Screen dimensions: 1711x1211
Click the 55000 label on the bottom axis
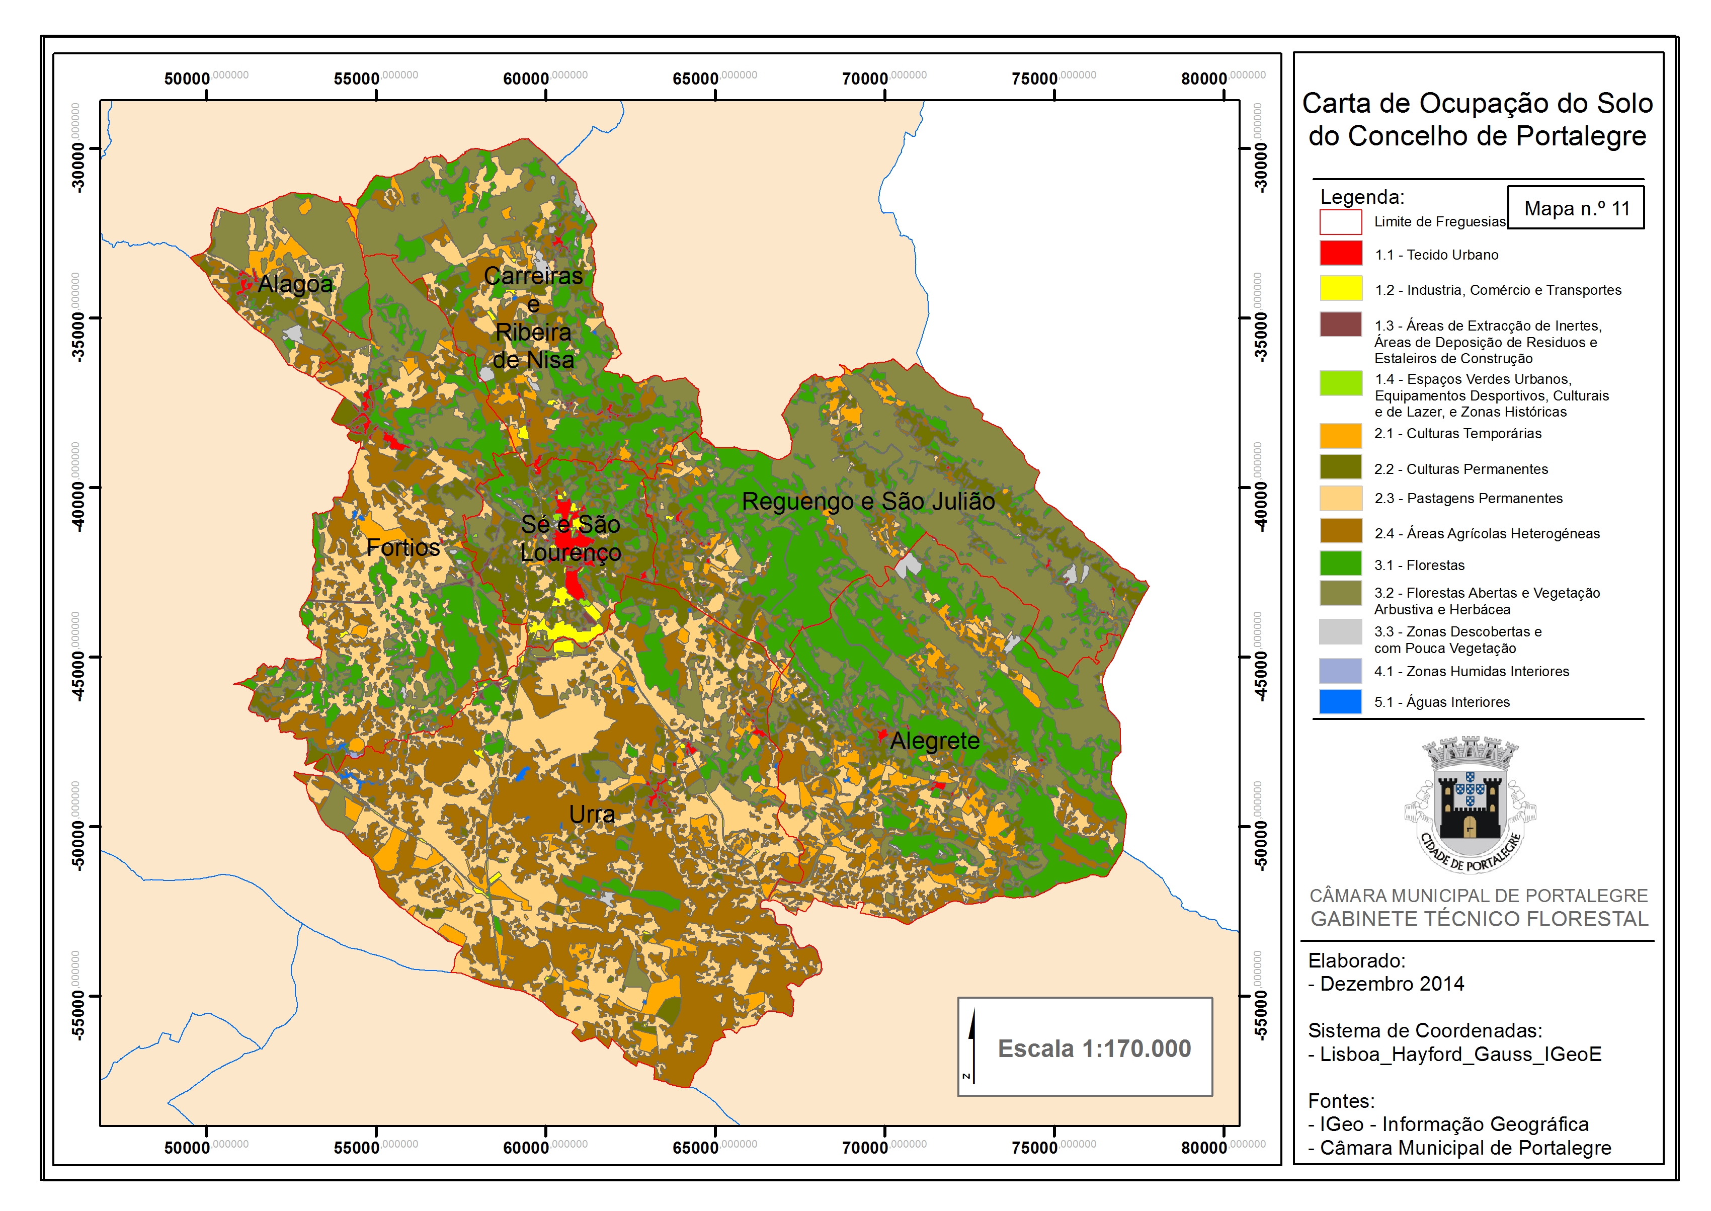tap(376, 1147)
